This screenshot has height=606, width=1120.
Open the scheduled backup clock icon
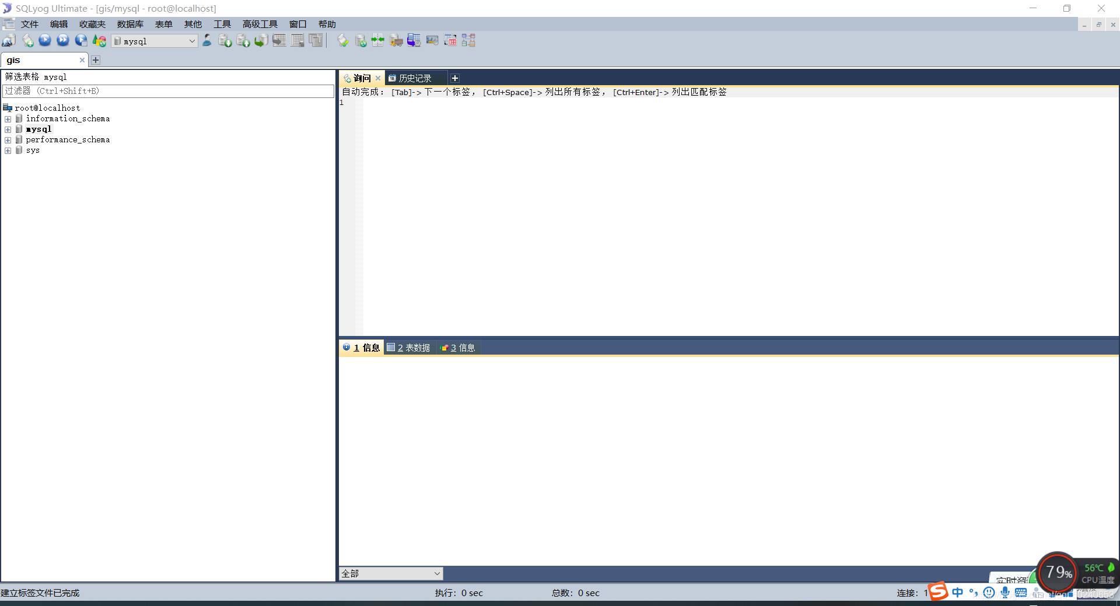pos(414,41)
